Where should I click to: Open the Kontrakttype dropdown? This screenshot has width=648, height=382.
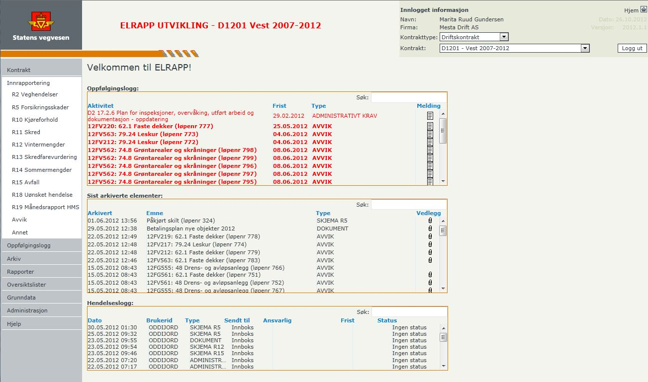[x=474, y=37]
